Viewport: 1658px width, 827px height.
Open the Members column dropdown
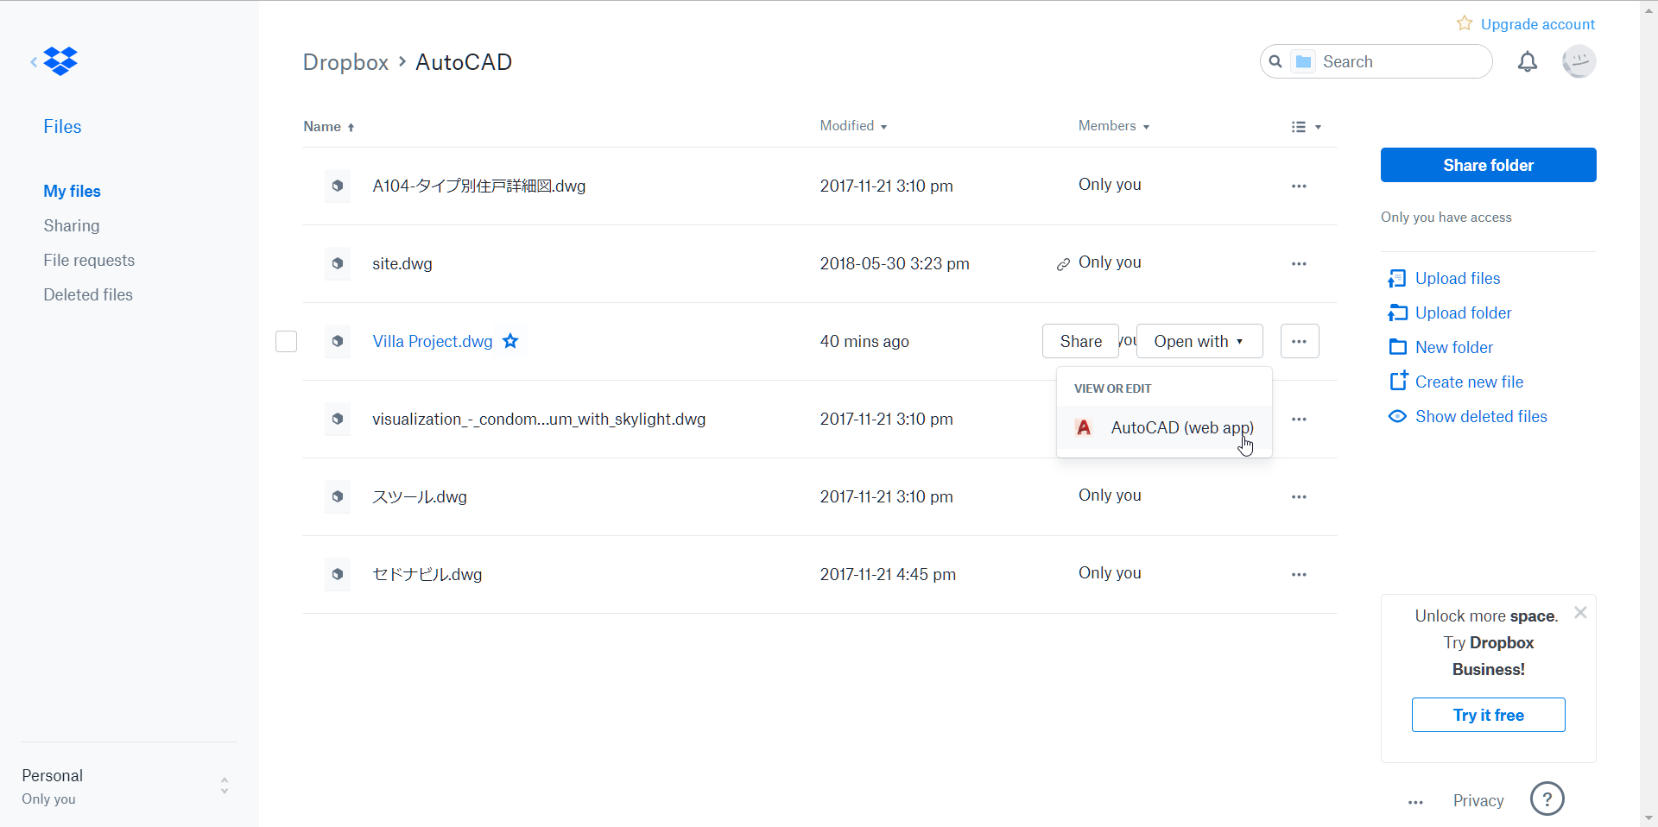coord(1113,126)
